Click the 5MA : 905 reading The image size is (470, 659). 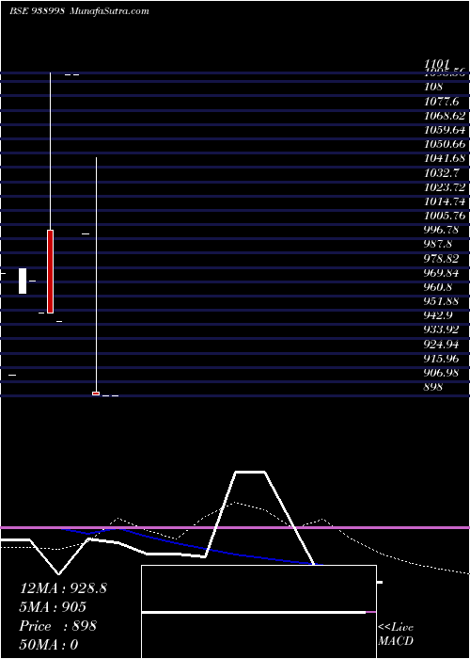tap(53, 607)
